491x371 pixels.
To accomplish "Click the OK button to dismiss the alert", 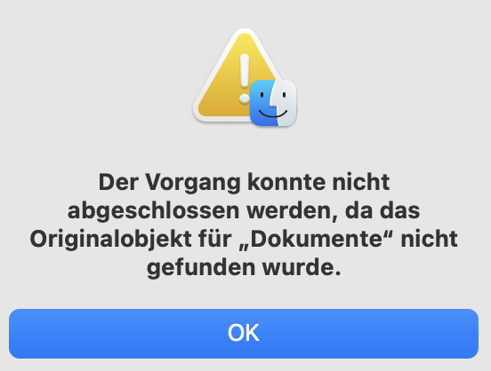I will coord(244,334).
